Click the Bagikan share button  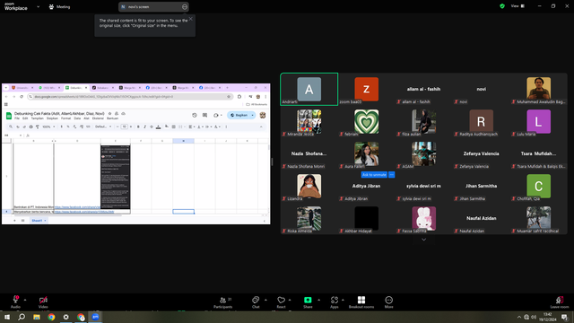pyautogui.click(x=239, y=115)
